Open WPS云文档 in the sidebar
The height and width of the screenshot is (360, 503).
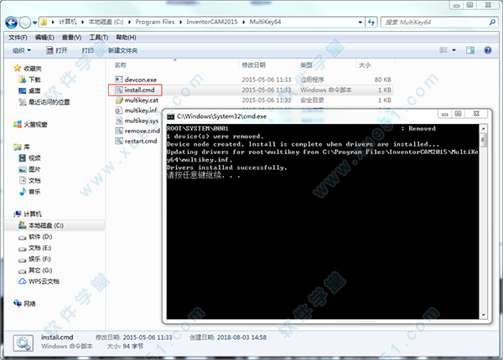45,281
